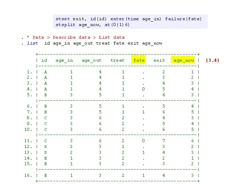247x185 pixels.
Task: Click treat value 2 in row 9
Action: coord(123,124)
